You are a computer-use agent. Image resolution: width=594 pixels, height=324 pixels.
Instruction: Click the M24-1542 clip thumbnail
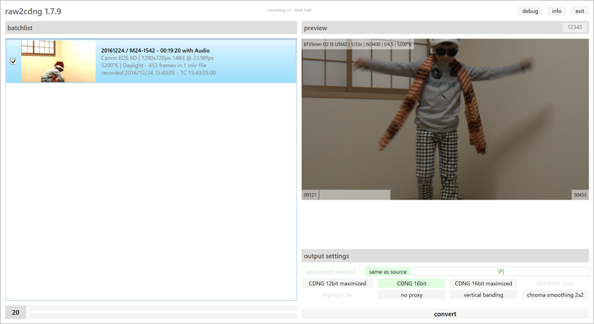pos(58,61)
